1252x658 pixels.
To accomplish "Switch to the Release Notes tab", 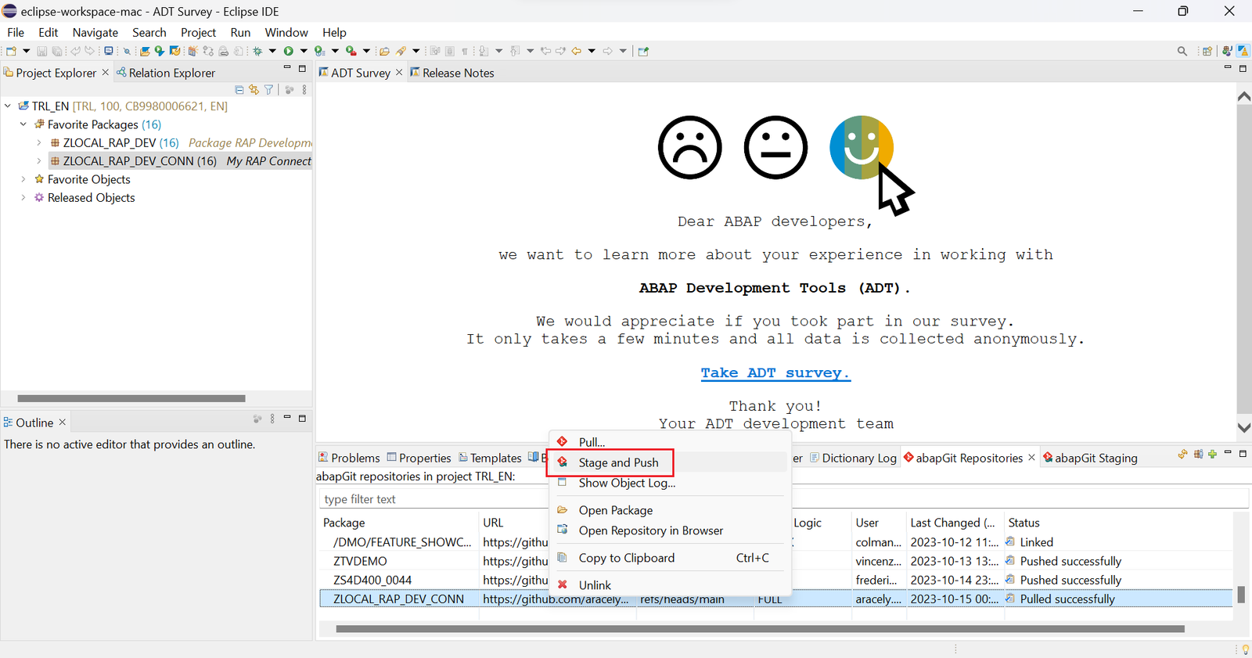I will click(x=452, y=73).
